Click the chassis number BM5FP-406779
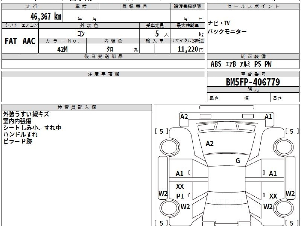This screenshot has width=301, height=226. pos(253,82)
